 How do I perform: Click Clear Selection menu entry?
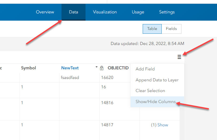(x=150, y=91)
